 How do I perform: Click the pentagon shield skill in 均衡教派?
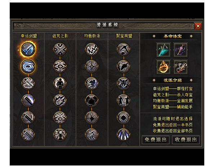(x=92, y=101)
